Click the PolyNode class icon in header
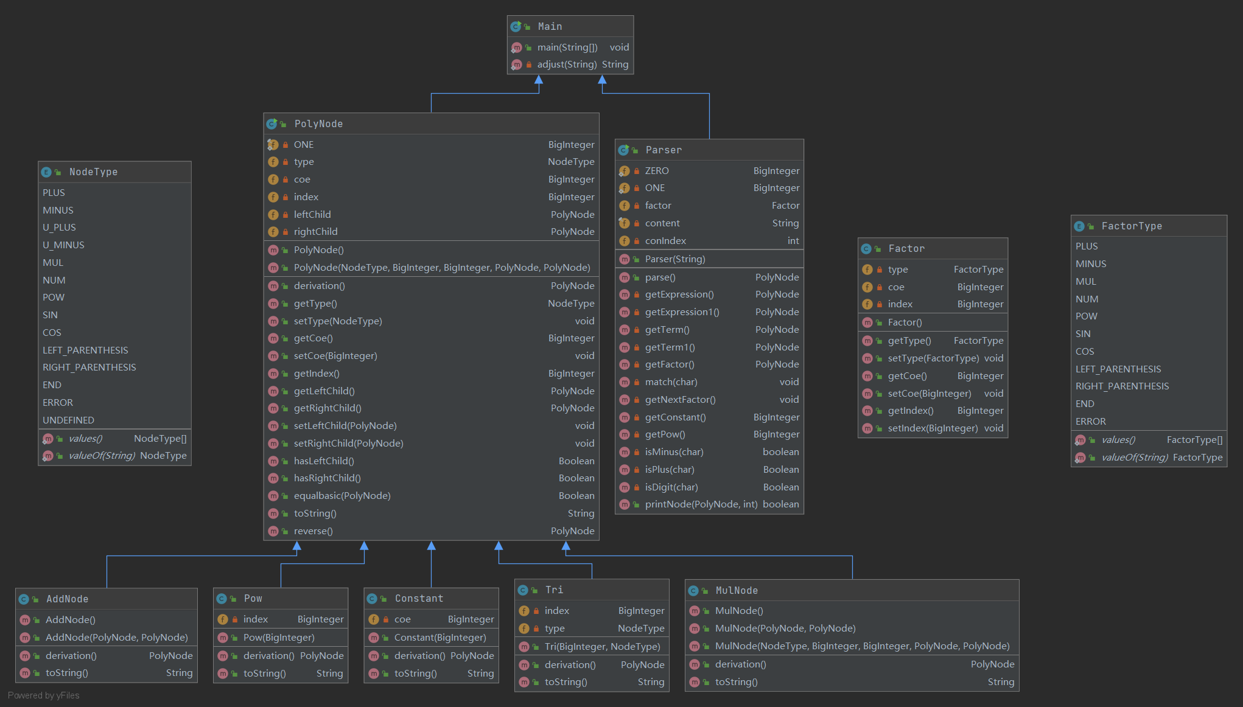This screenshot has width=1243, height=707. (x=271, y=124)
